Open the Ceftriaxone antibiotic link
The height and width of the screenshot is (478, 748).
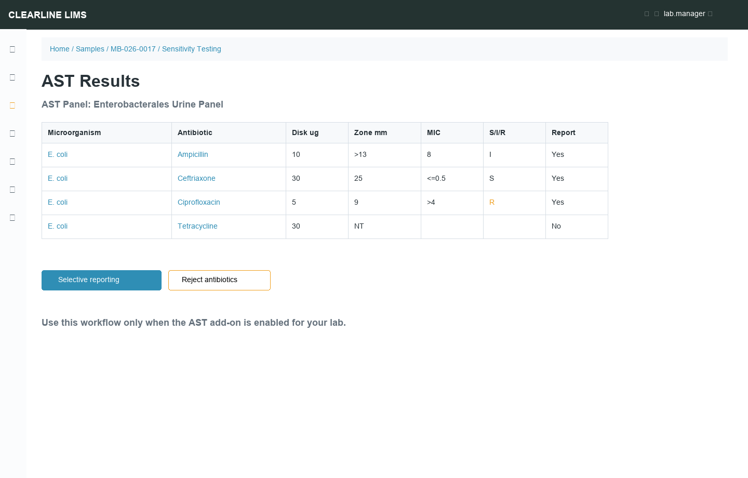196,178
